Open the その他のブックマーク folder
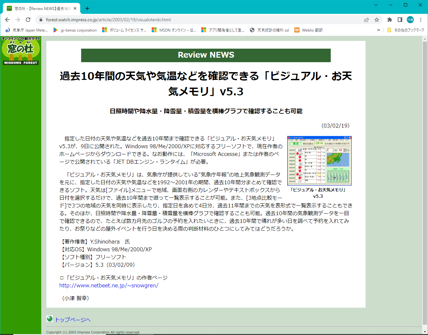 click(406, 30)
